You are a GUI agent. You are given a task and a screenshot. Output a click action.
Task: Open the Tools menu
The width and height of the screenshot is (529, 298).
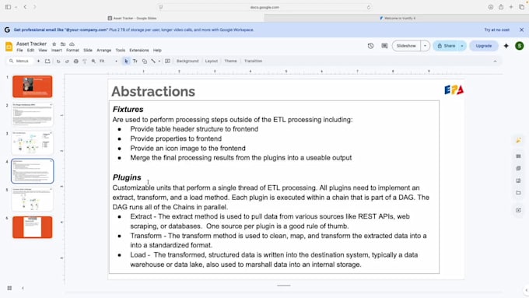coord(120,51)
